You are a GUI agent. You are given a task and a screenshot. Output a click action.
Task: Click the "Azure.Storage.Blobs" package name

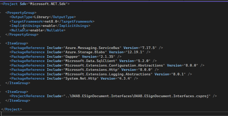pos(85,52)
